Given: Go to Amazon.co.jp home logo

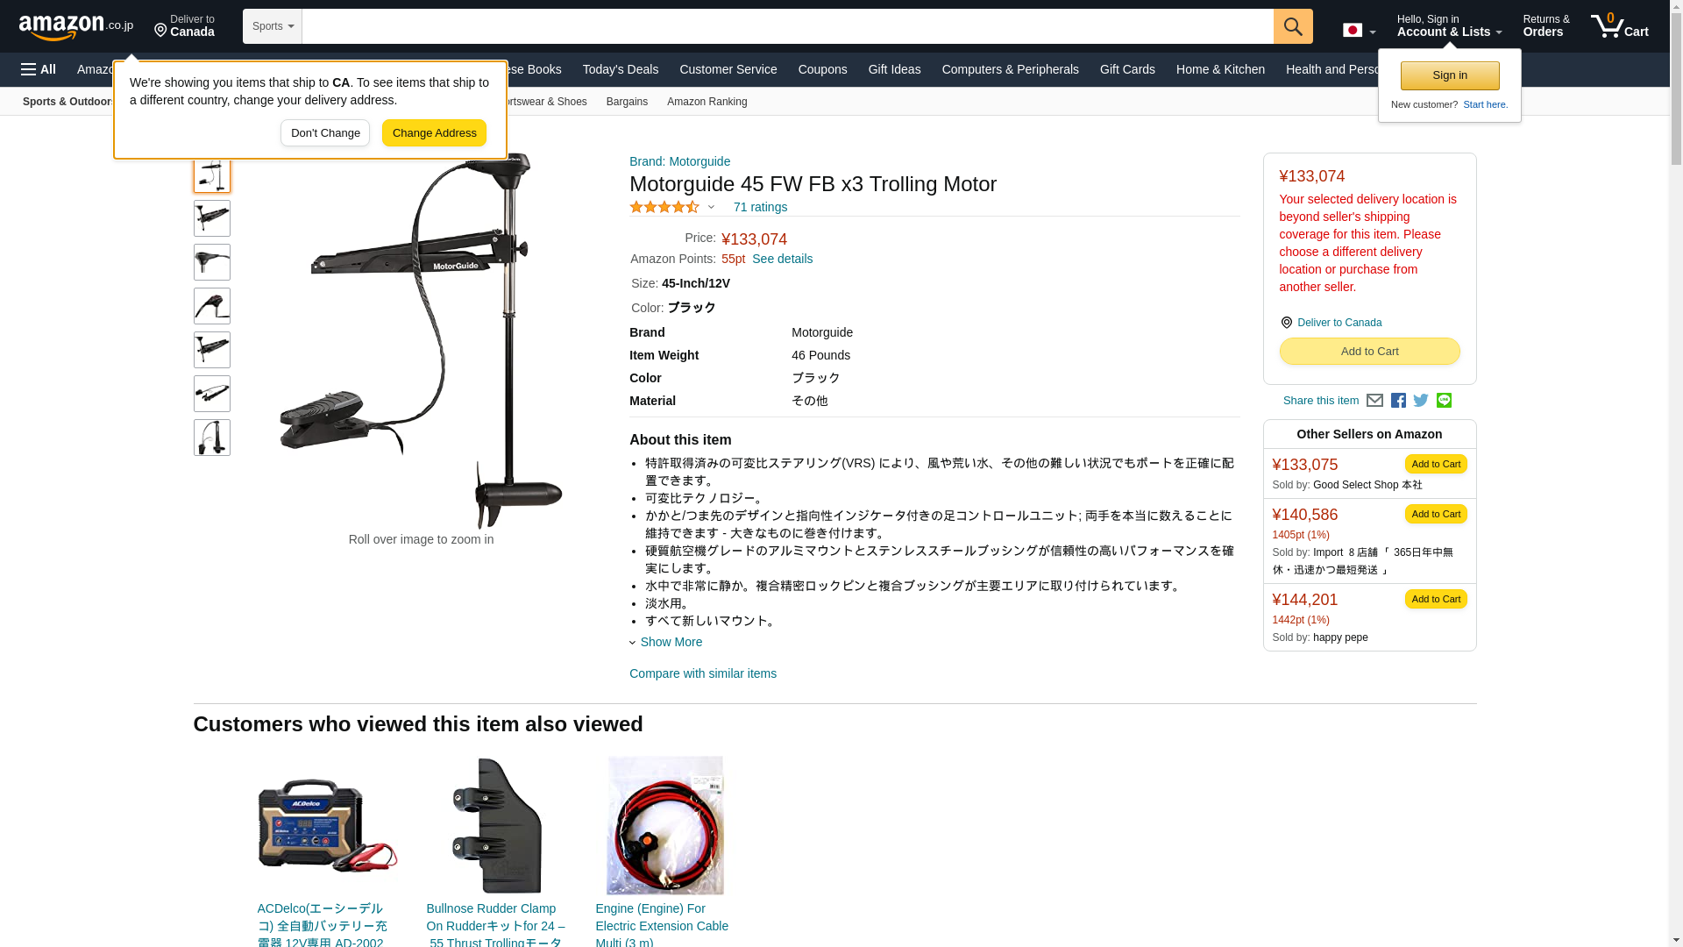Looking at the screenshot, I should [x=76, y=26].
